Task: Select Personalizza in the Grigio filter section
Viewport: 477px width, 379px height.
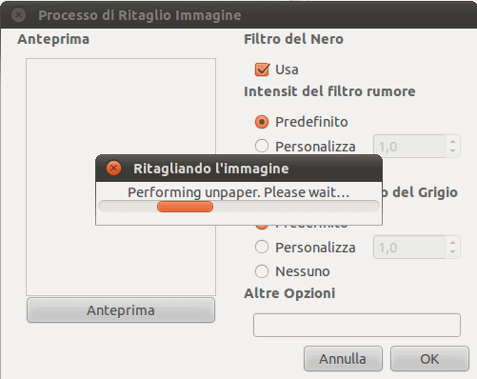Action: pyautogui.click(x=262, y=247)
